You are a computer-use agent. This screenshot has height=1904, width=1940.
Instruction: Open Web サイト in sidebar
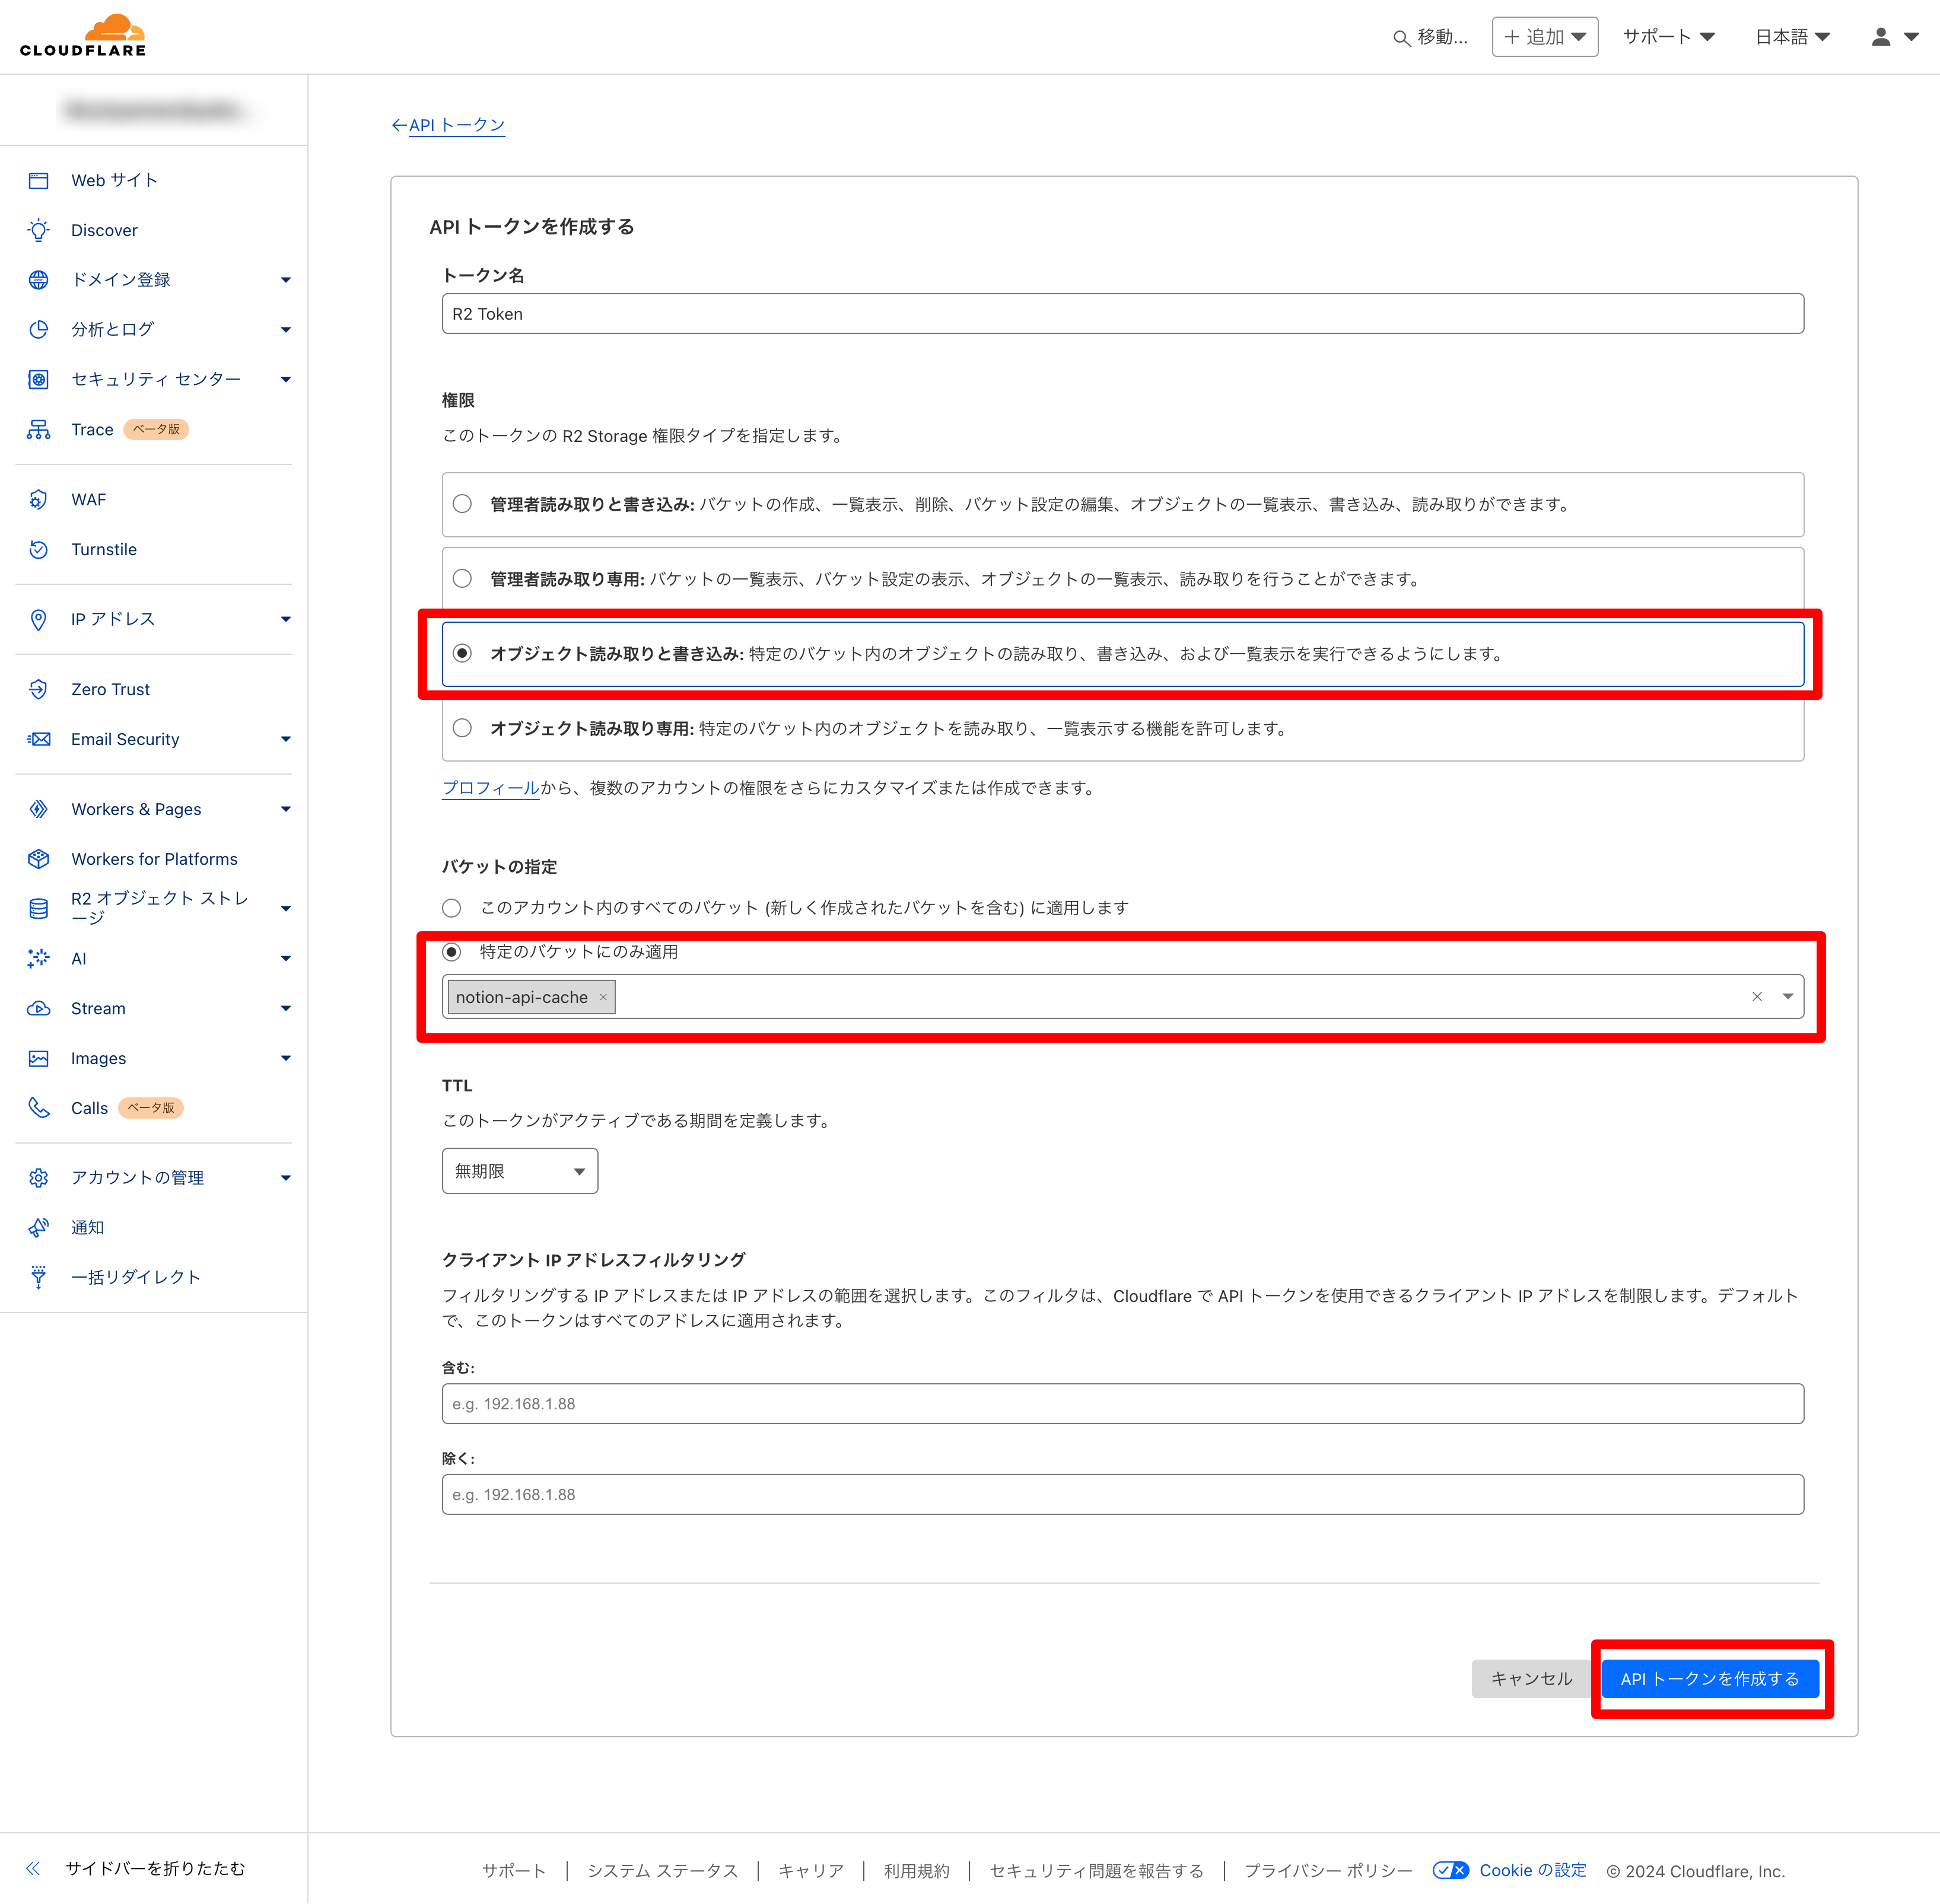coord(114,181)
